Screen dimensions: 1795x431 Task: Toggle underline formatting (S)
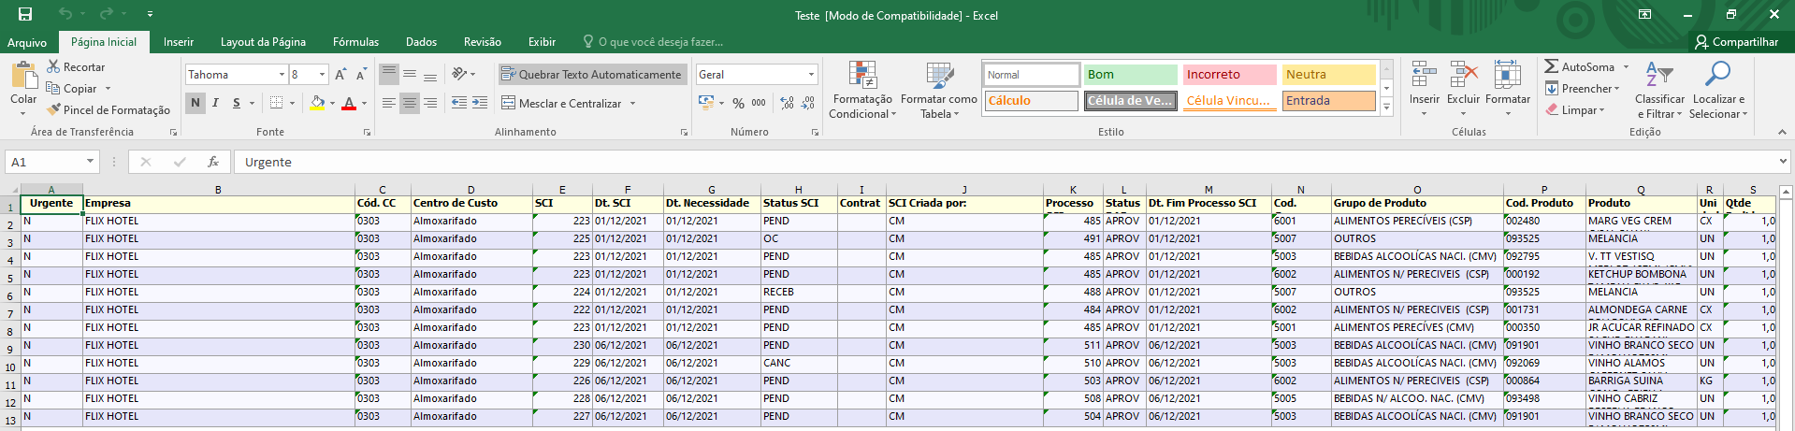coord(237,103)
